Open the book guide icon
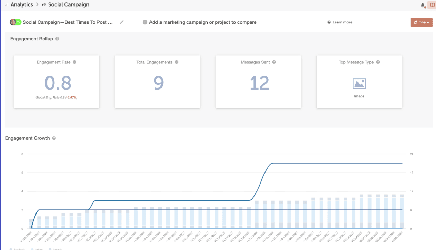The image size is (436, 250). point(432,5)
